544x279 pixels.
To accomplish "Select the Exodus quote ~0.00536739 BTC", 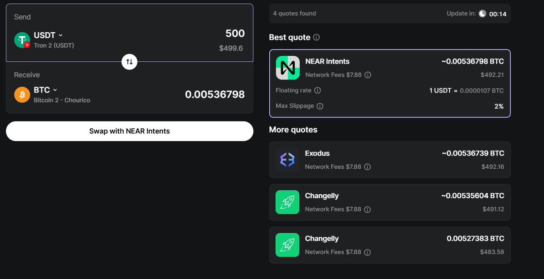I will pyautogui.click(x=473, y=153).
